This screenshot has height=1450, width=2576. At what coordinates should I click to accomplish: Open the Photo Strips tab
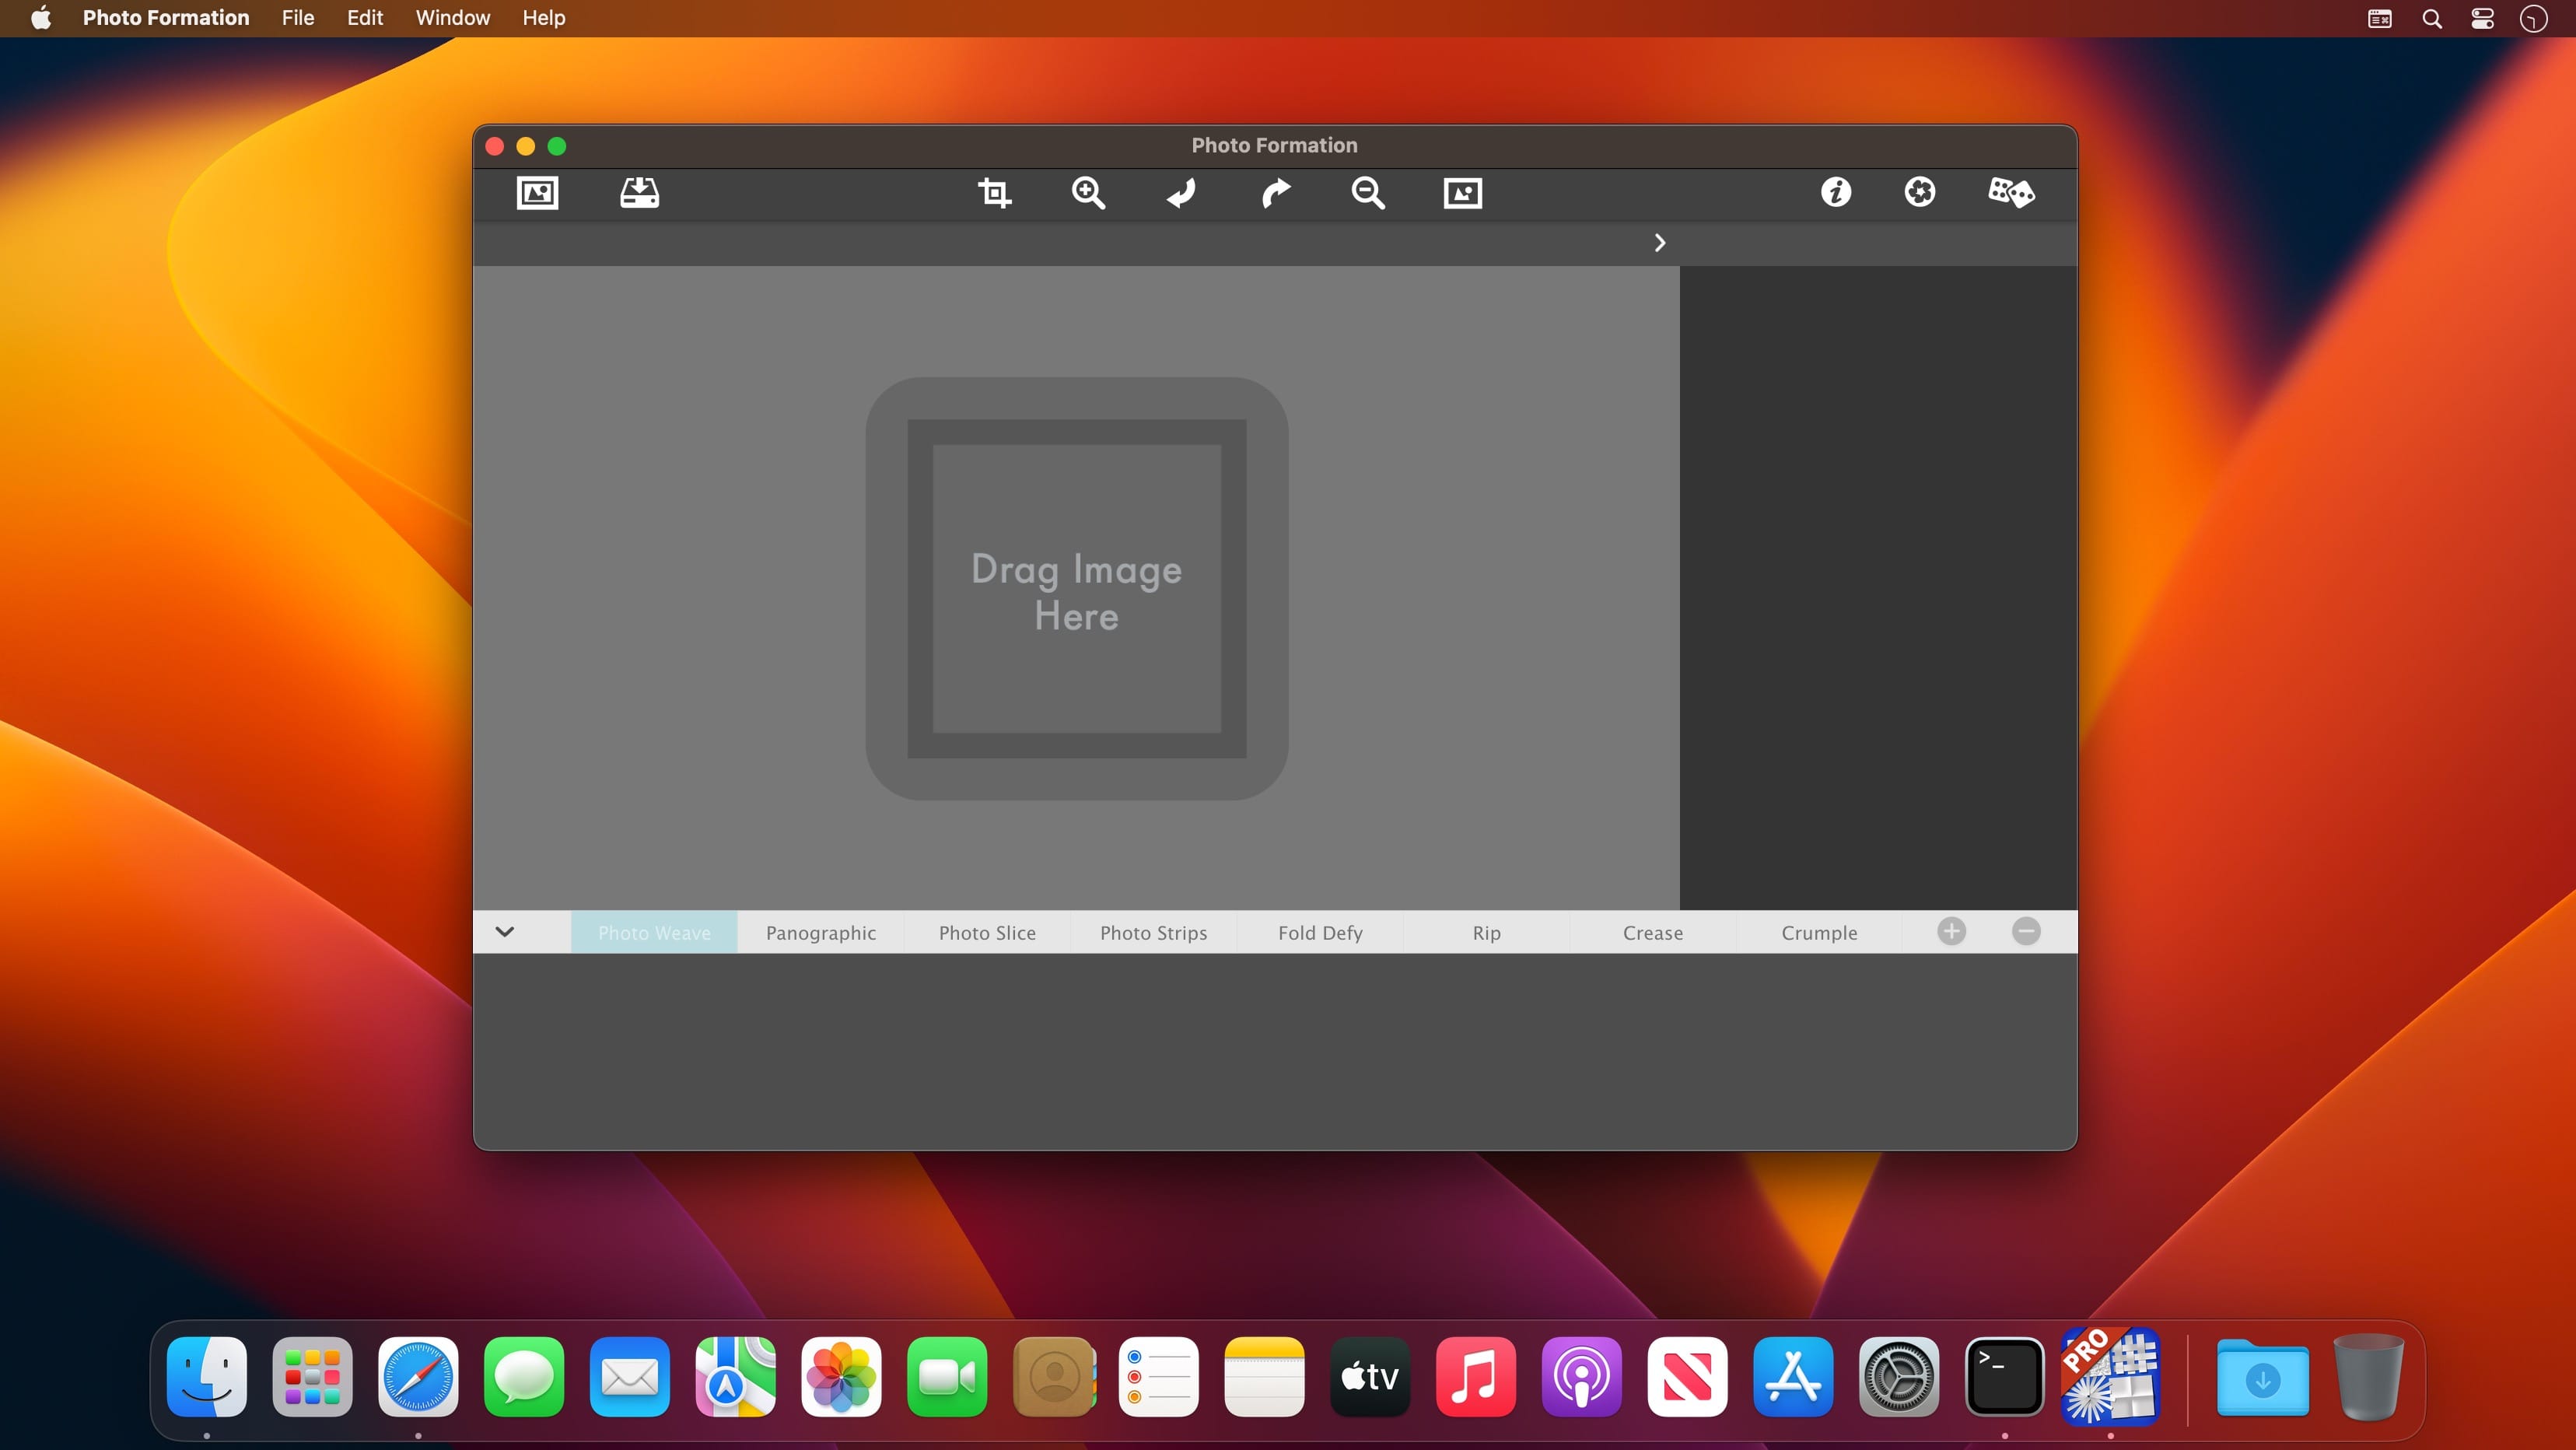pyautogui.click(x=1154, y=932)
